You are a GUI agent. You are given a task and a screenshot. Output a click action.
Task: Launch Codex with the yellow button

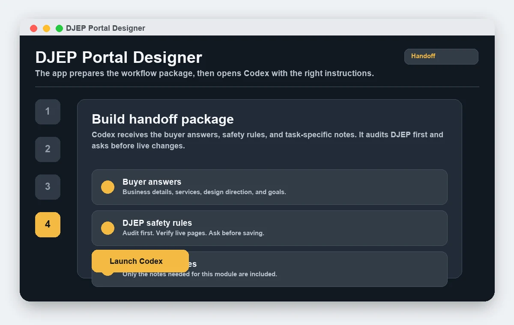pyautogui.click(x=140, y=261)
